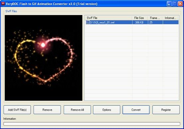Minimize the converter window

pos(169,4)
